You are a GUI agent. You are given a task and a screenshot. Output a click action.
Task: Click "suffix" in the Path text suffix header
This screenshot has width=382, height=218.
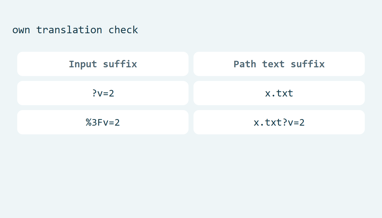pyautogui.click(x=308, y=64)
